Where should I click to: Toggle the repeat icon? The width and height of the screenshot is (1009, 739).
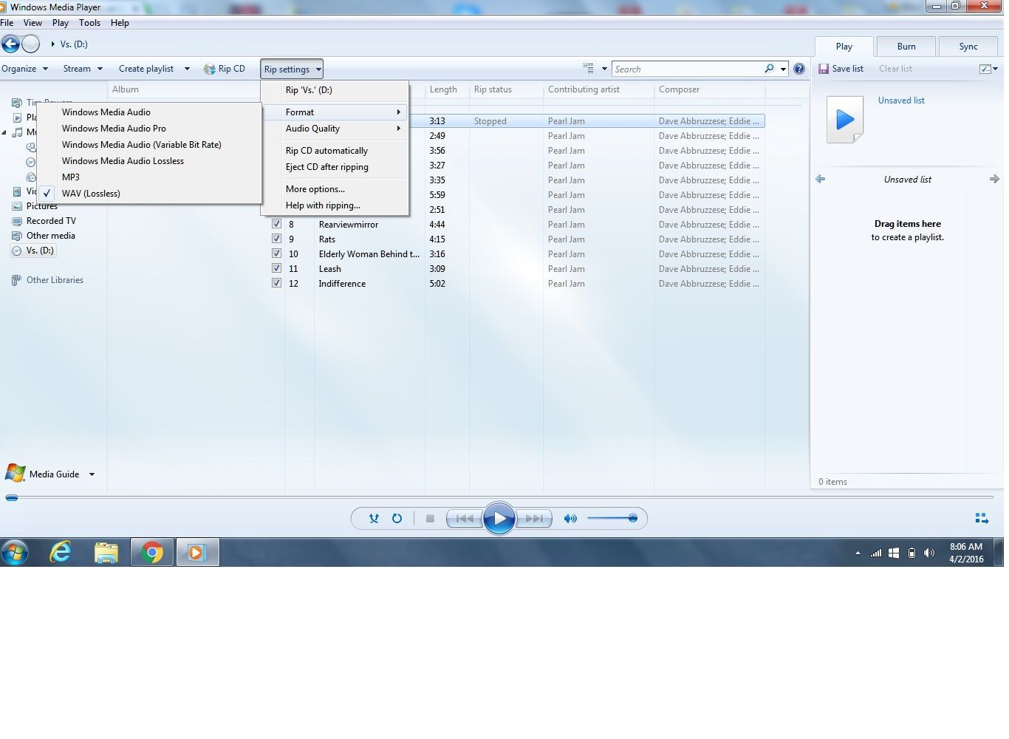point(397,519)
